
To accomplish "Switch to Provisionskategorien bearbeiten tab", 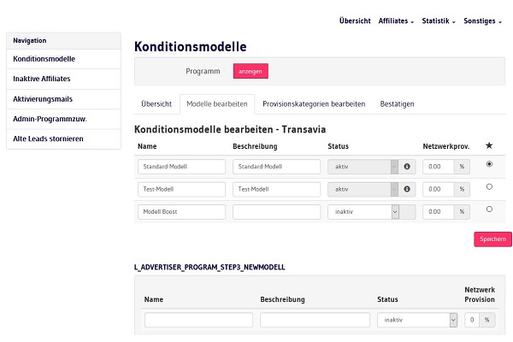I will 314,103.
